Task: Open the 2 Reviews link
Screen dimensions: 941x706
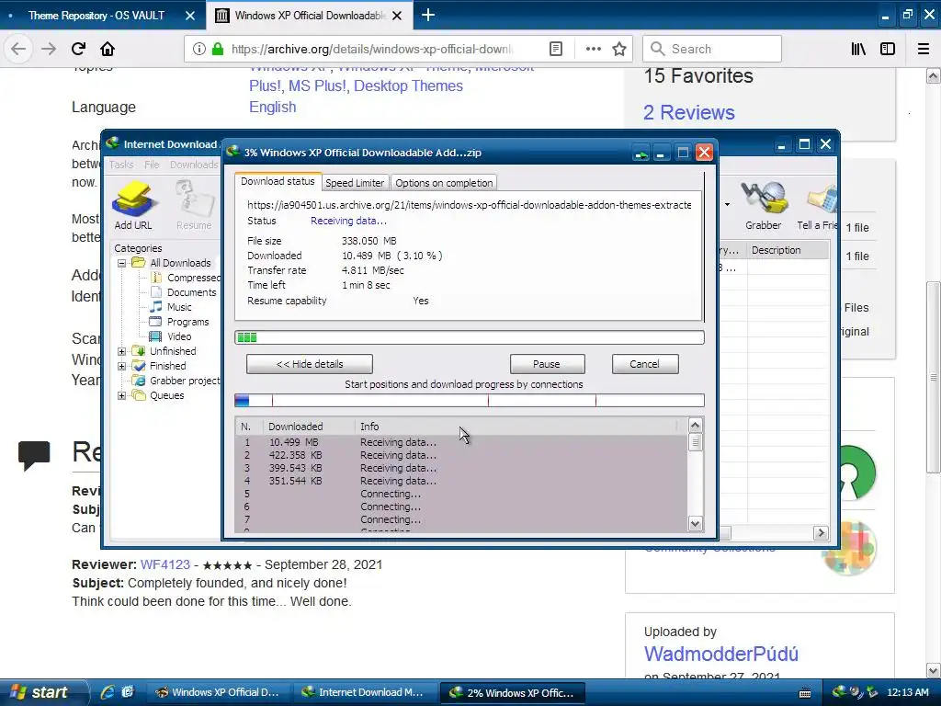Action: coord(689,112)
